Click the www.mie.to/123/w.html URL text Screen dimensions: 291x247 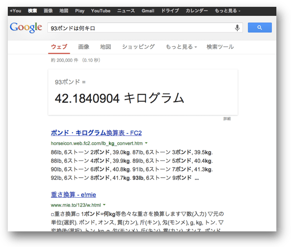point(76,205)
